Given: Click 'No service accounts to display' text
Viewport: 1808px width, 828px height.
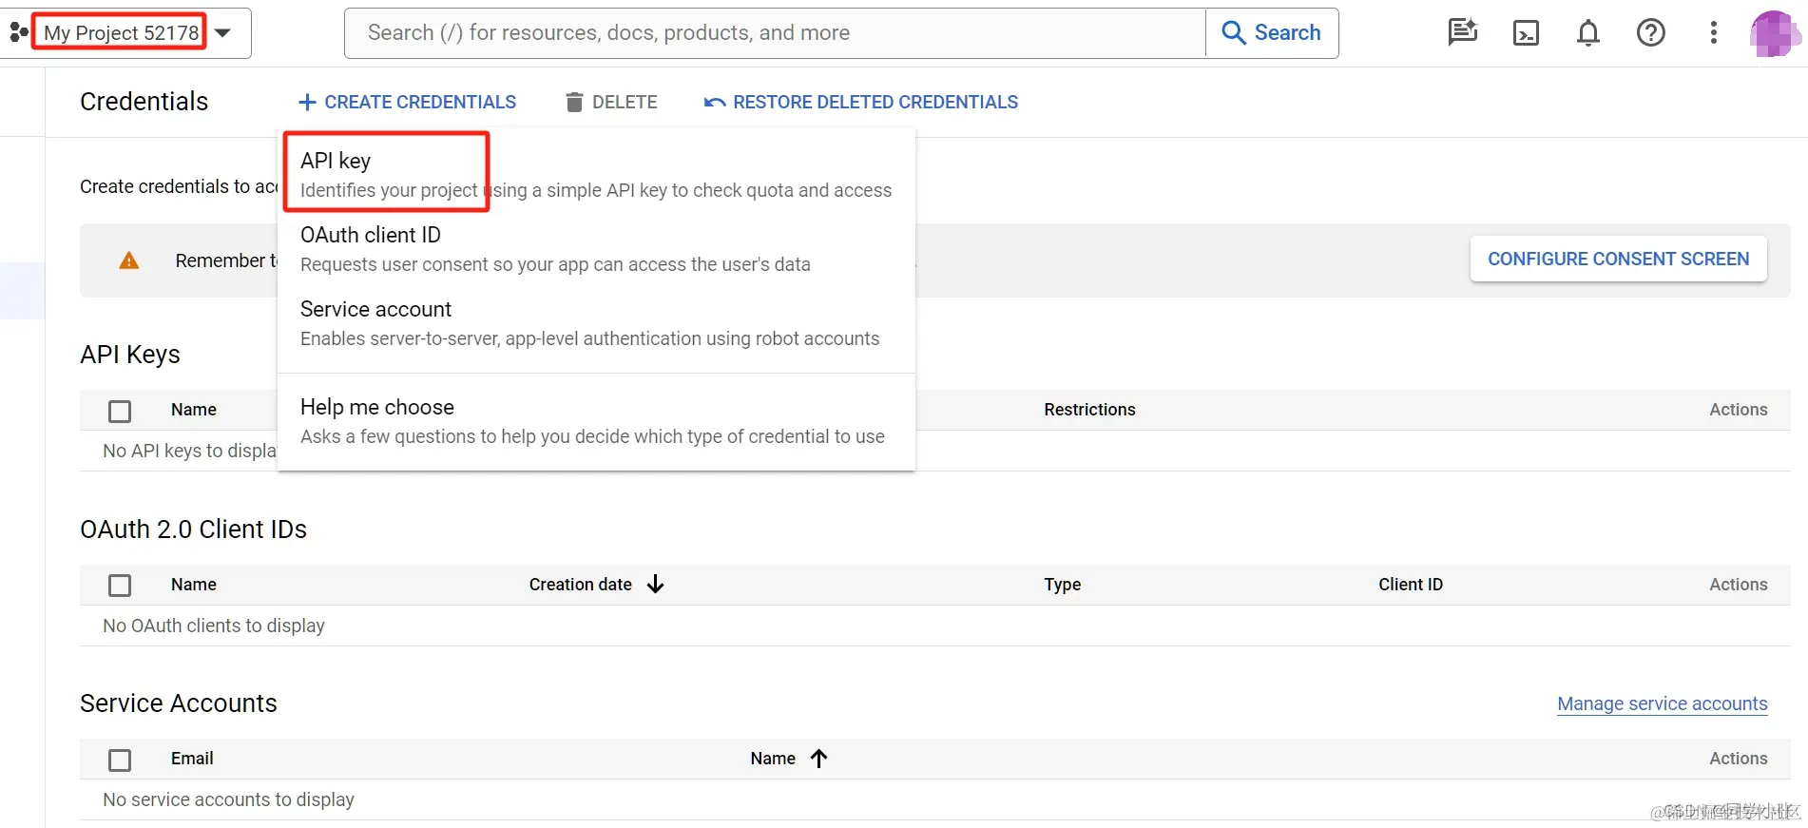Looking at the screenshot, I should coord(228,799).
